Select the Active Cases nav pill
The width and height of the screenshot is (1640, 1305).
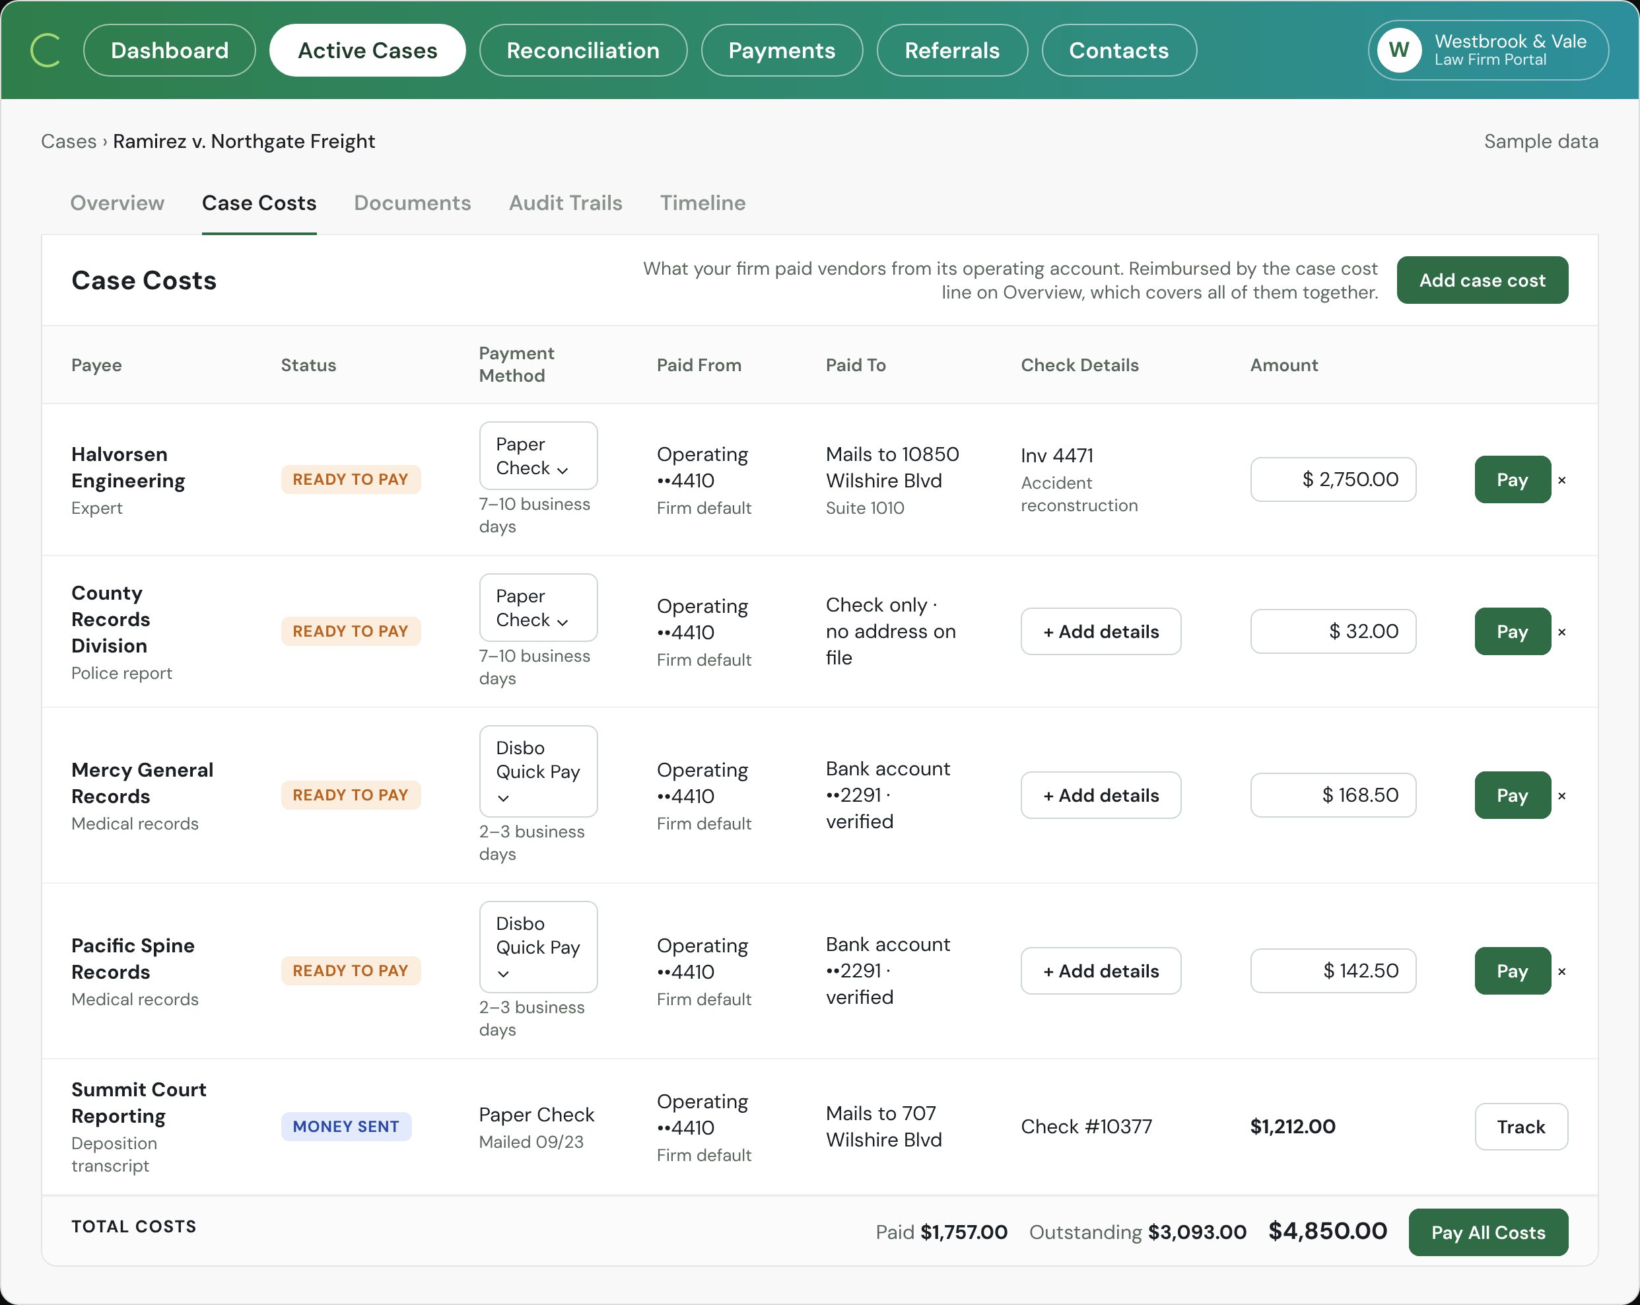(x=367, y=50)
